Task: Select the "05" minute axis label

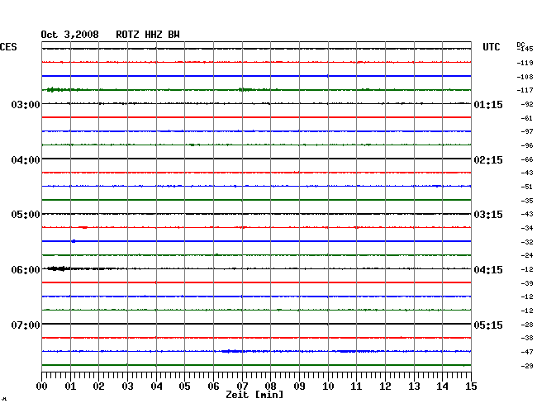Action: click(184, 387)
